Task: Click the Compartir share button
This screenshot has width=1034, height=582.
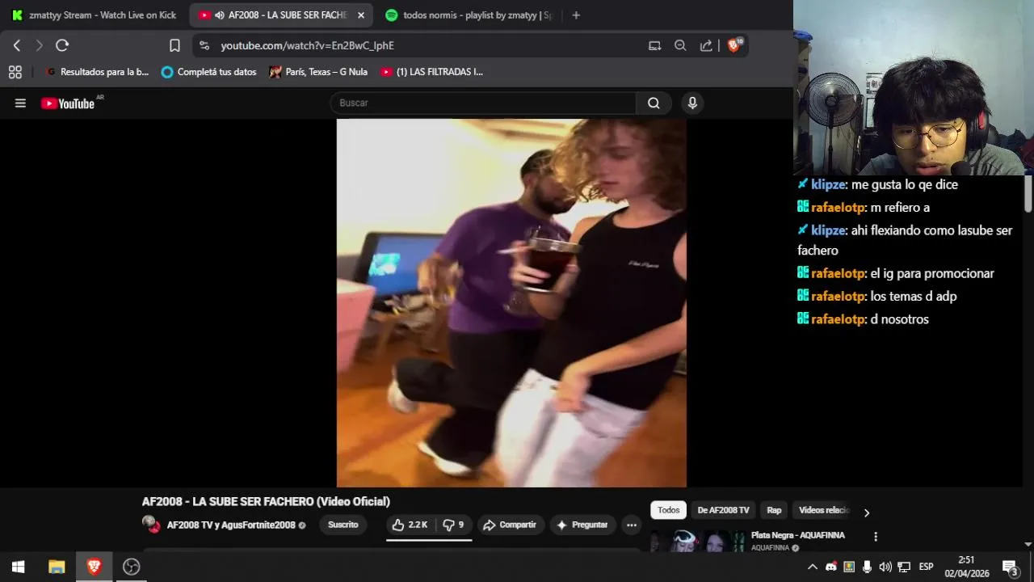Action: click(x=510, y=525)
